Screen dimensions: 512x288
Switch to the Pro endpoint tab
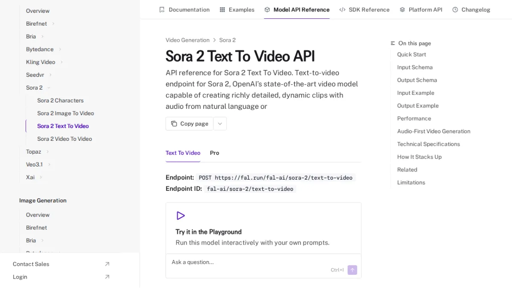[215, 153]
